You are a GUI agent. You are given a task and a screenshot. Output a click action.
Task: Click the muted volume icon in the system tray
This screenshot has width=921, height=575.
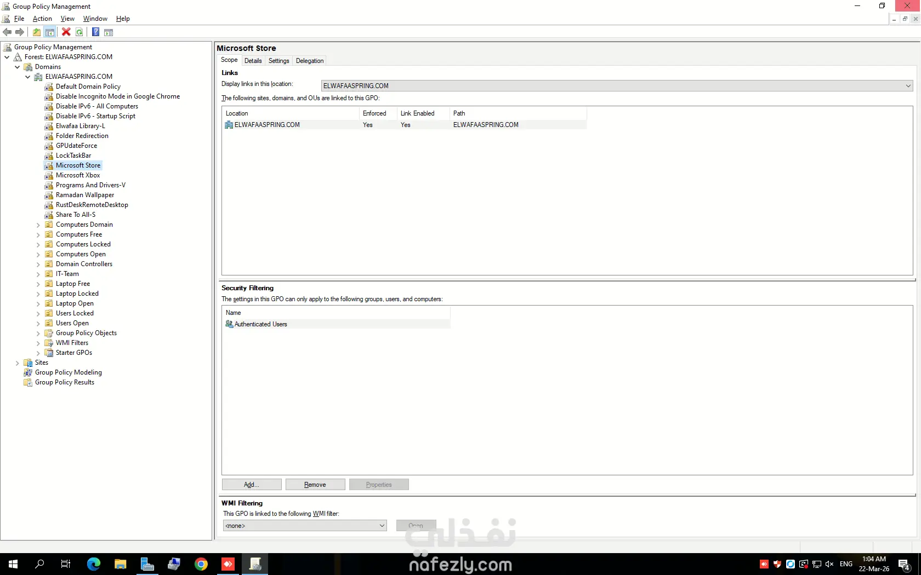[829, 564]
